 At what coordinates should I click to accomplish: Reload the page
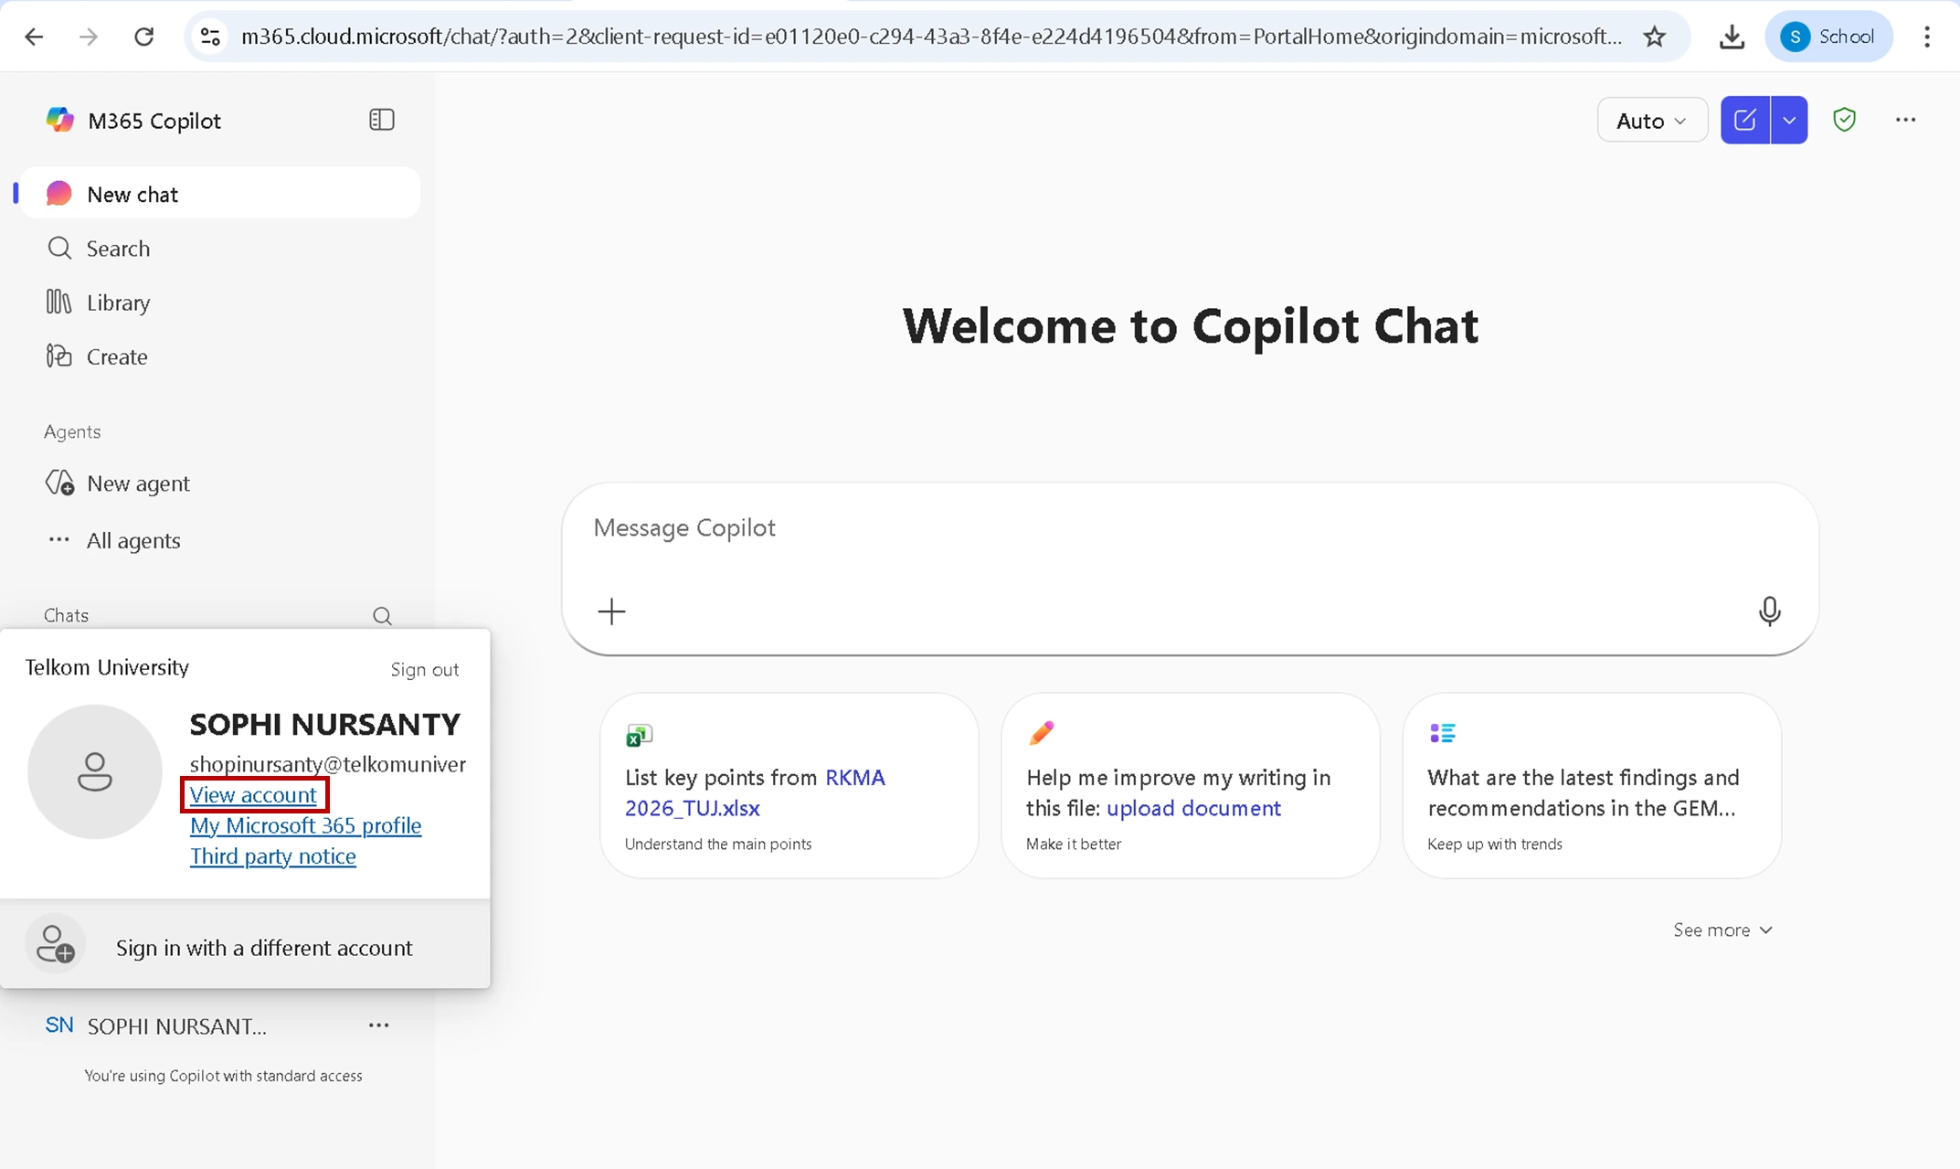(x=143, y=37)
